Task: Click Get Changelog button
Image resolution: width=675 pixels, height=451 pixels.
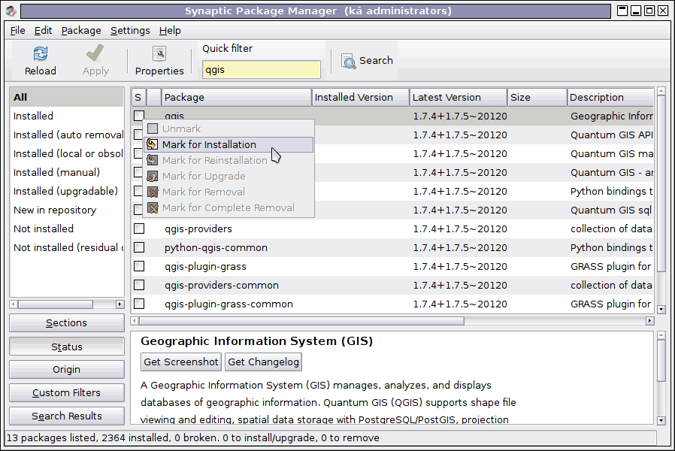Action: click(x=263, y=362)
